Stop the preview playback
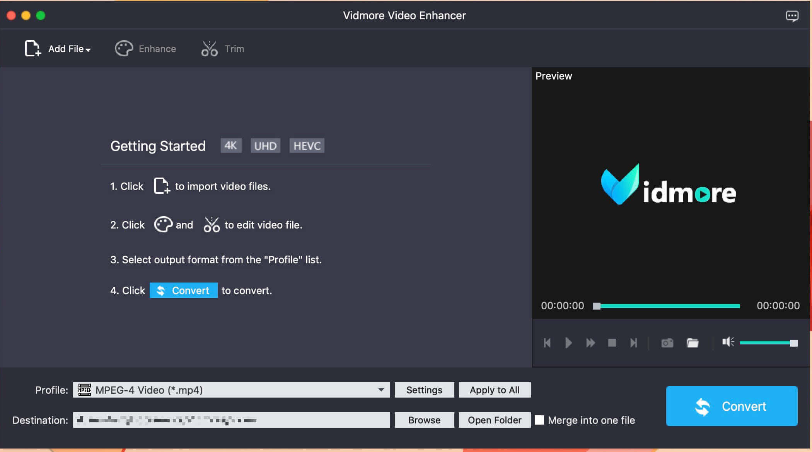Viewport: 812px width, 452px height. pyautogui.click(x=612, y=343)
